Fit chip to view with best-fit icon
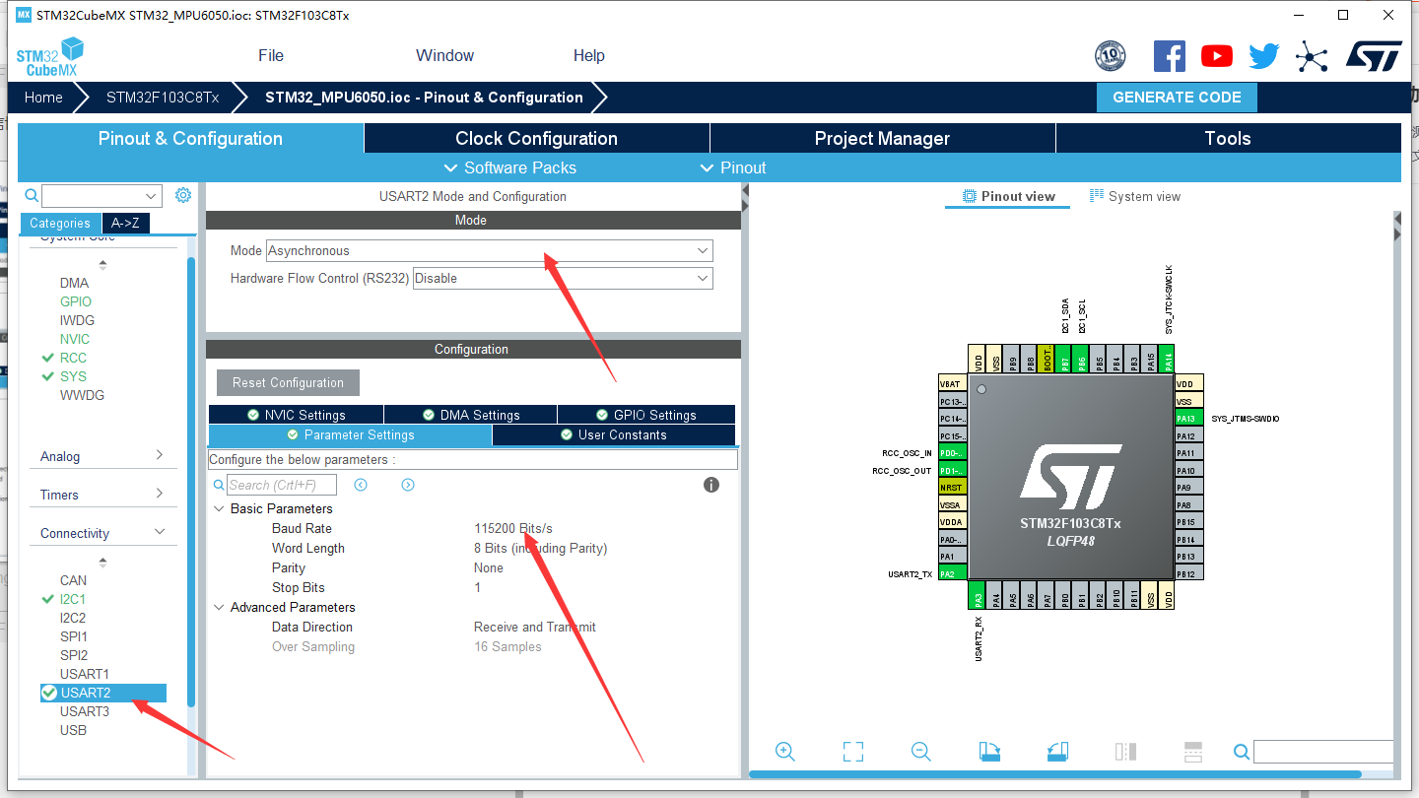The image size is (1419, 798). point(853,752)
